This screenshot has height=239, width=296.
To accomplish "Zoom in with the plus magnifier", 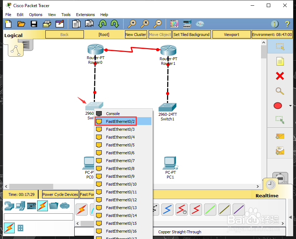I will [x=132, y=24].
